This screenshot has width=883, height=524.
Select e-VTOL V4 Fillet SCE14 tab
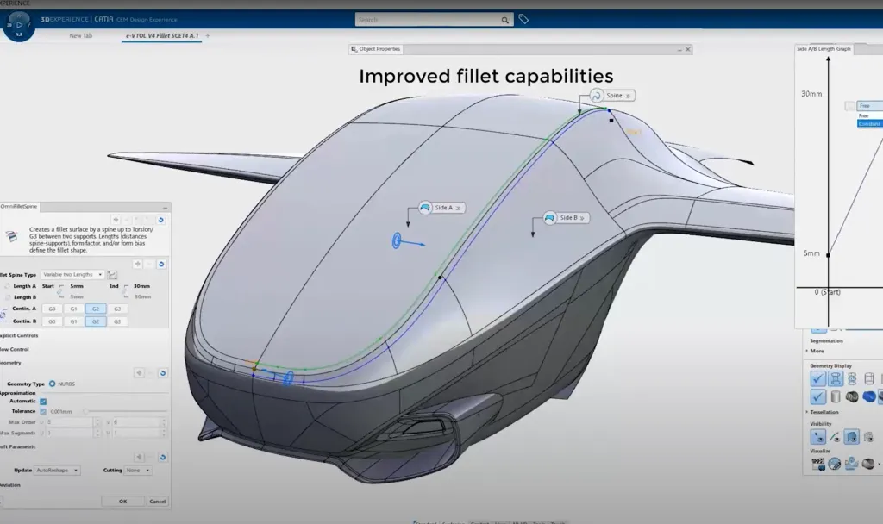click(162, 36)
